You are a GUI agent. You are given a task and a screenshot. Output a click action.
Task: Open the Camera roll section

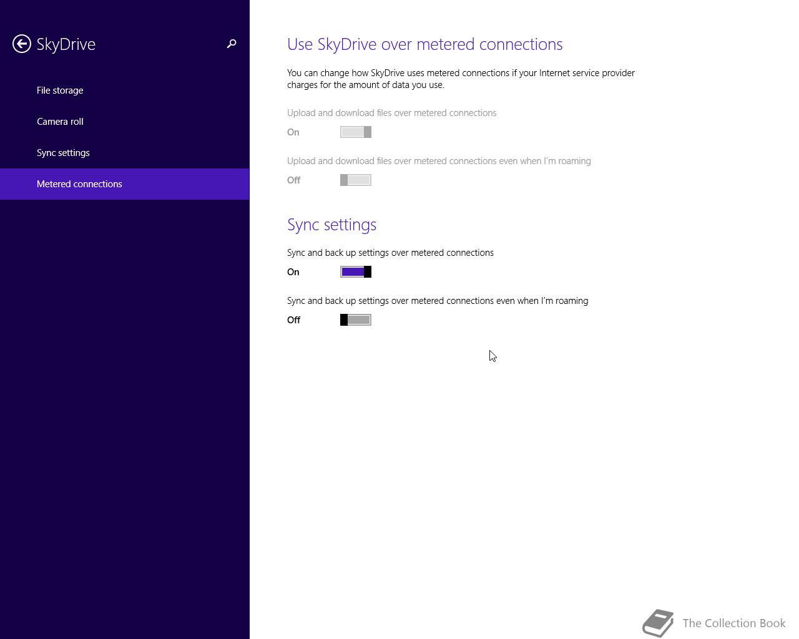coord(124,122)
